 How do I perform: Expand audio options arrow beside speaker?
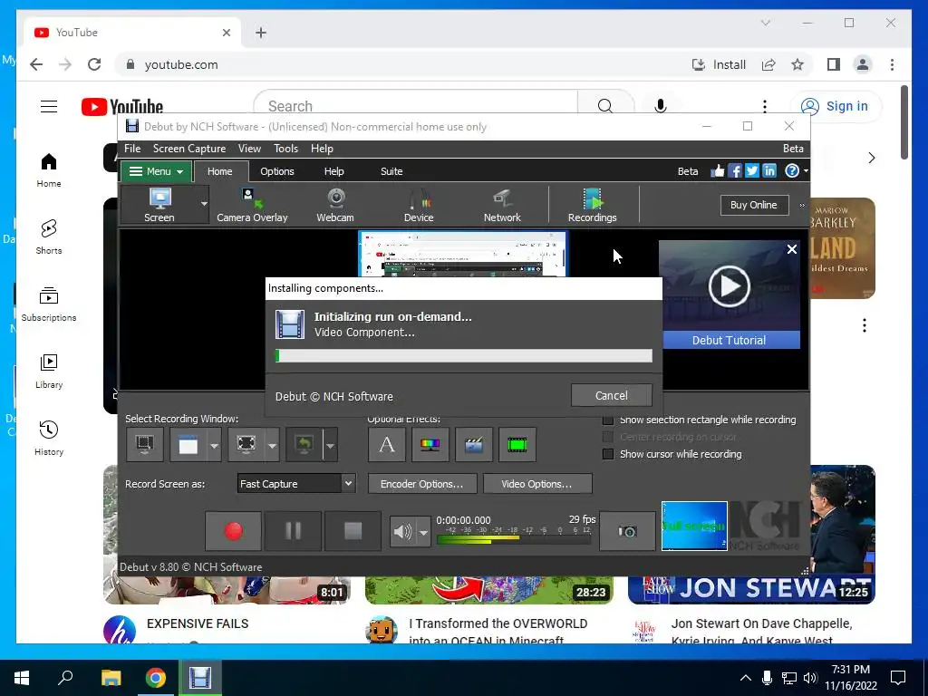pyautogui.click(x=423, y=531)
